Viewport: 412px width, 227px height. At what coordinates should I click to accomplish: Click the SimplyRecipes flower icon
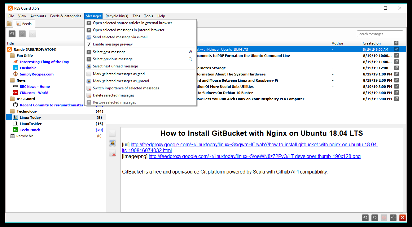(x=15, y=74)
